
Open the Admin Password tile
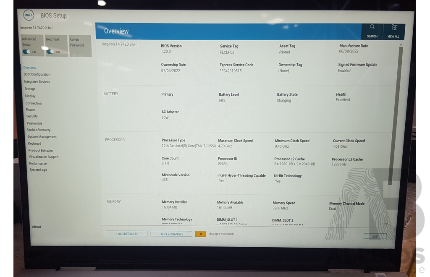(x=80, y=46)
